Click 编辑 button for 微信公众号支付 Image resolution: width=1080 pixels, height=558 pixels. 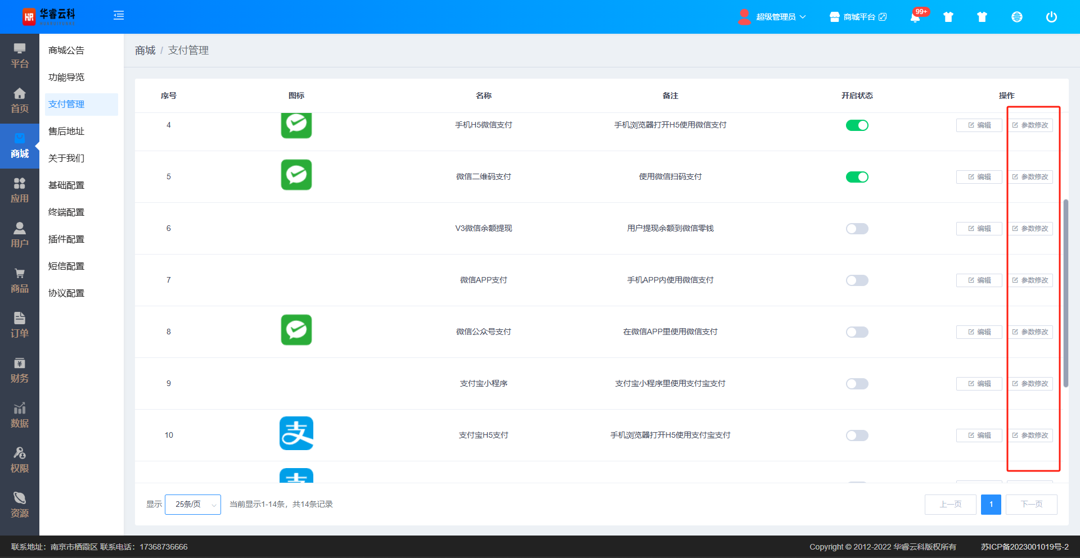[979, 332]
